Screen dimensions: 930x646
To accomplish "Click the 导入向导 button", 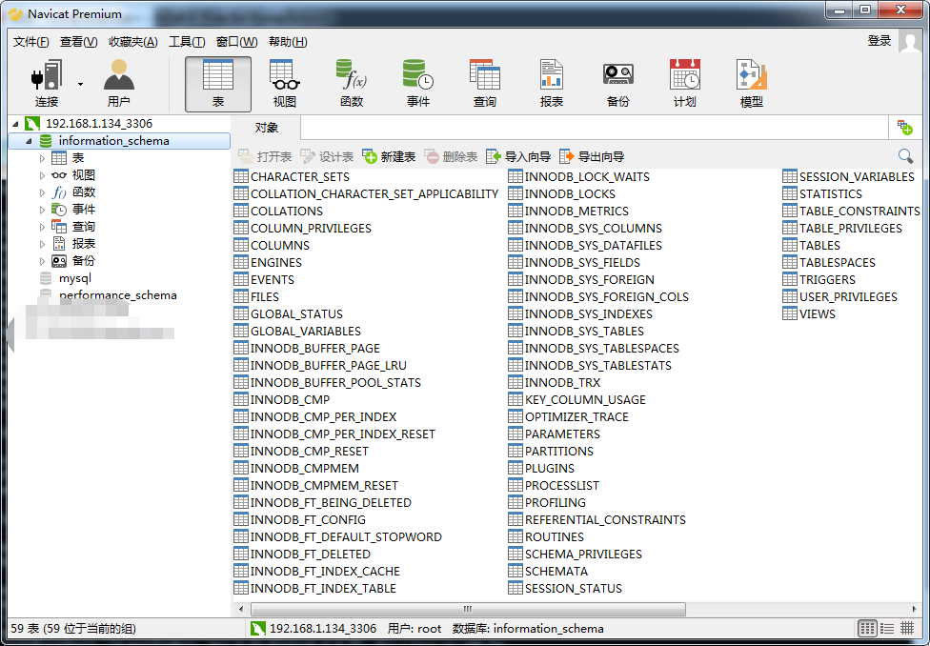I will [518, 157].
